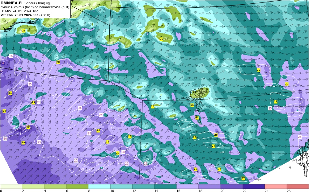
Task: Click the "DMI/NEA-FI" title text
Action: (11, 3)
